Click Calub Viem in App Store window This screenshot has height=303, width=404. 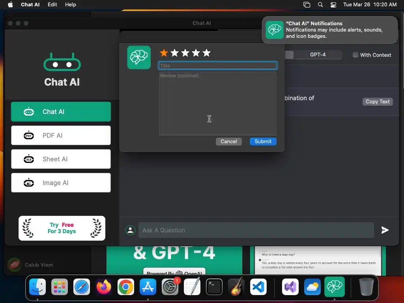pos(39,265)
